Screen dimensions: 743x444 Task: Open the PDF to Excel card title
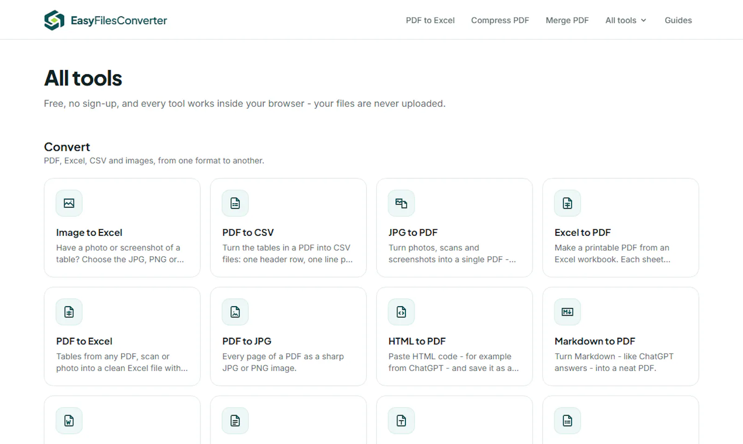coord(84,341)
